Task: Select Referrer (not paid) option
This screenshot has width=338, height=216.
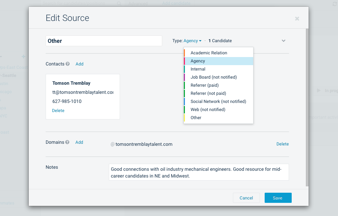Action: [x=208, y=93]
